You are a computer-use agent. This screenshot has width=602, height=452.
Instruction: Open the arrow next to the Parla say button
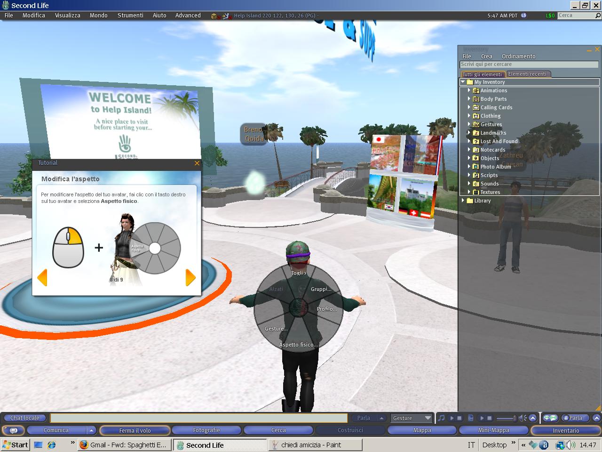tap(382, 418)
